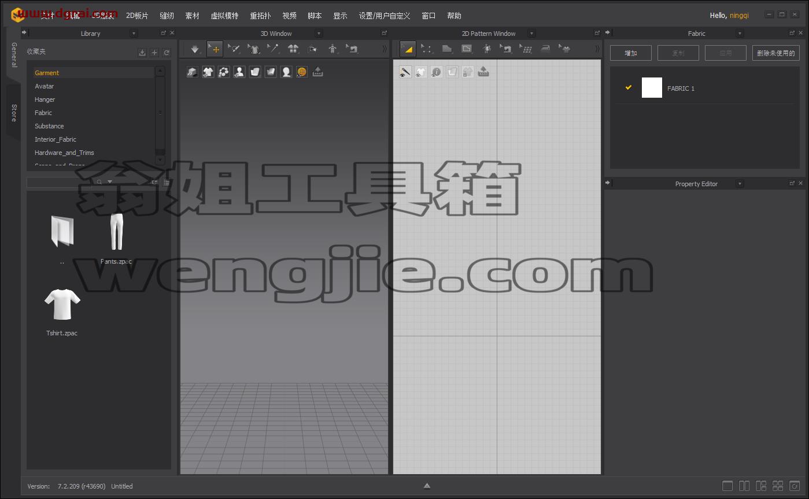The image size is (809, 499).
Task: Toggle avatar display in 3D window
Action: (x=239, y=72)
